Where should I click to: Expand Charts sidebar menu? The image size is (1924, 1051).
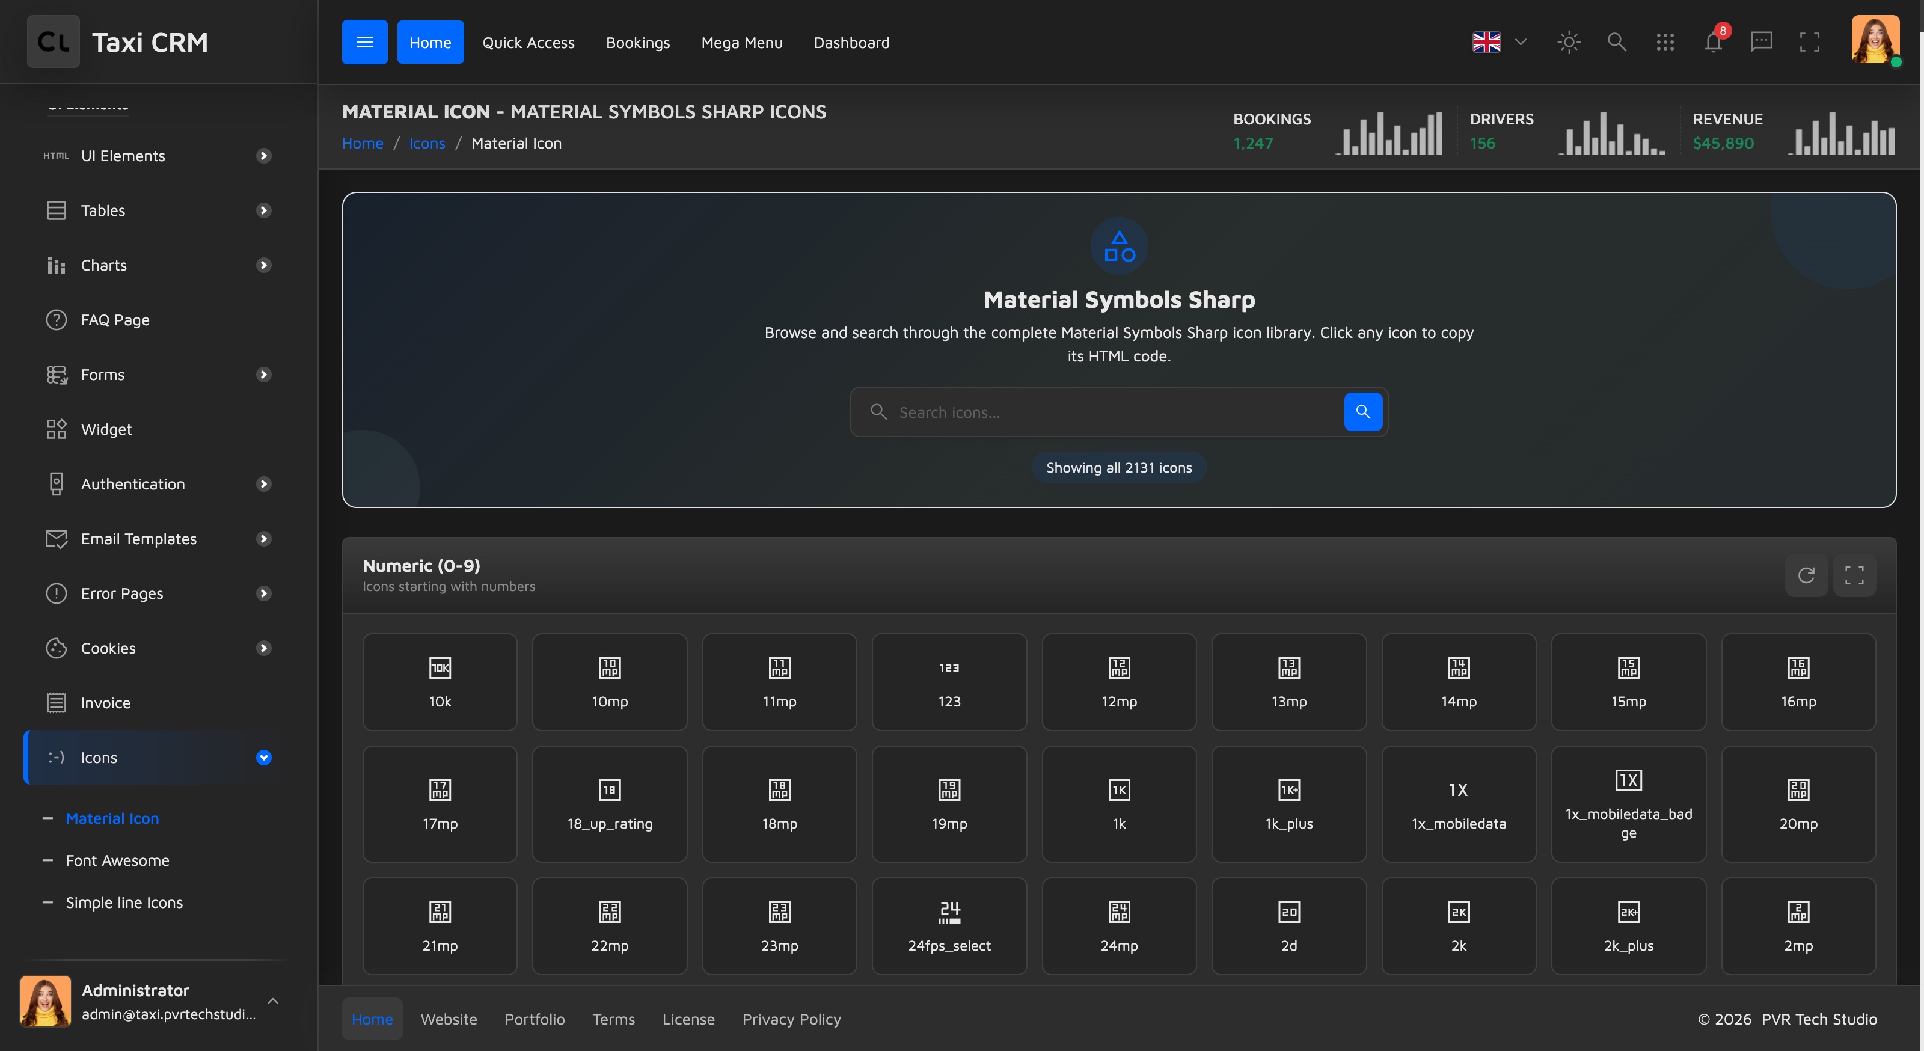tap(157, 265)
